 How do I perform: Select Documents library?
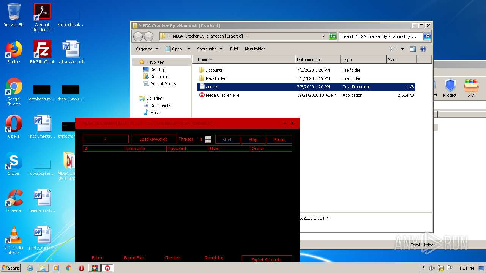[160, 105]
